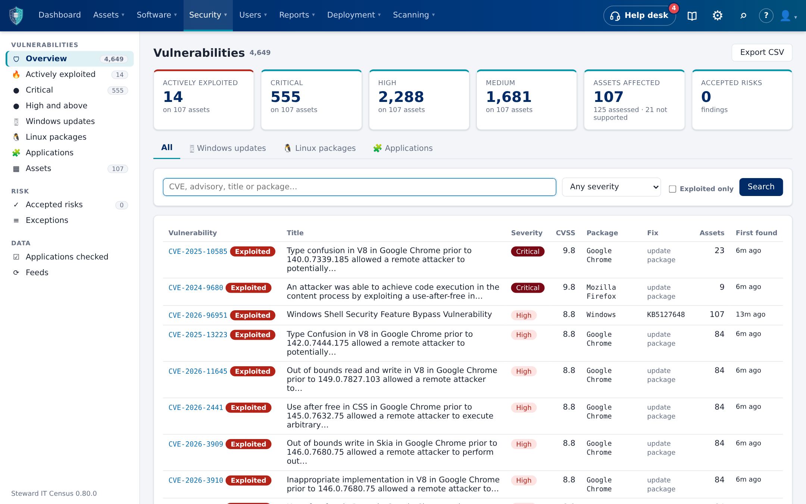Open the Any severity dropdown
Viewport: 806px width, 504px height.
click(611, 187)
